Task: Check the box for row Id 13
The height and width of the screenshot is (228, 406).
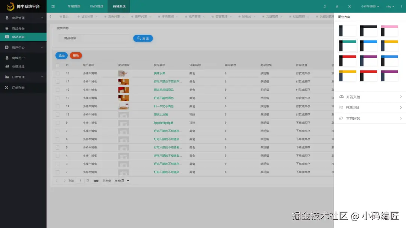Action: point(58,114)
